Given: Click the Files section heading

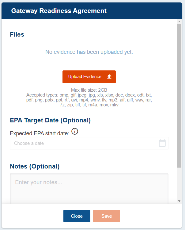Looking at the screenshot, I should point(17,34).
